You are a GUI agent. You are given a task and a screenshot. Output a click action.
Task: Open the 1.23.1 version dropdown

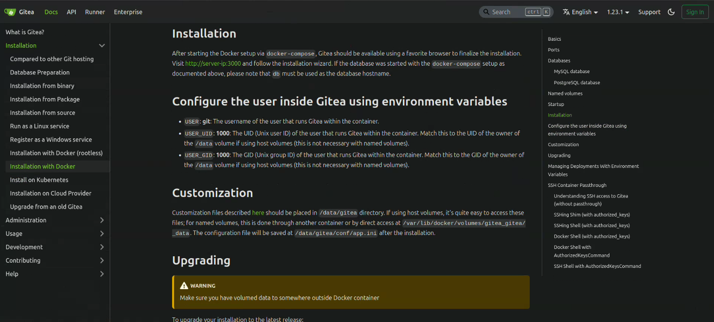618,12
